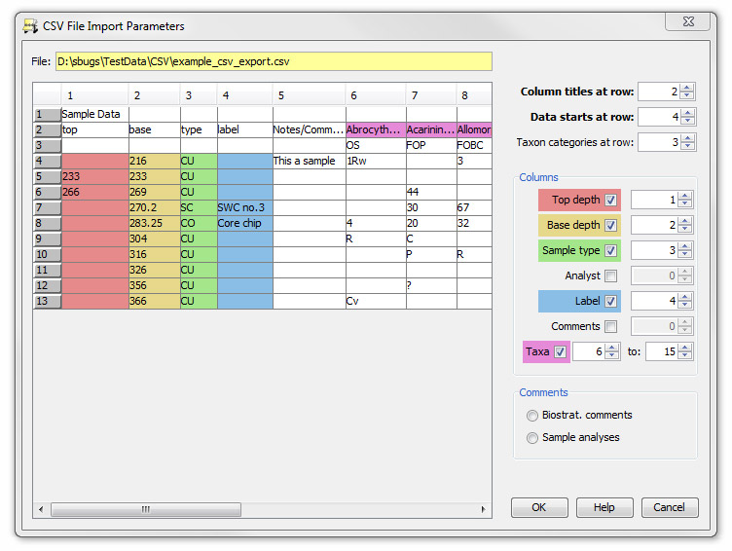Click the Data starts at row field
Screen dimensions: 732x551
click(659, 117)
